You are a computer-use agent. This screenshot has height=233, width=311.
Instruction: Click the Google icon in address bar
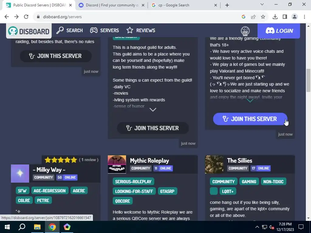click(x=244, y=17)
